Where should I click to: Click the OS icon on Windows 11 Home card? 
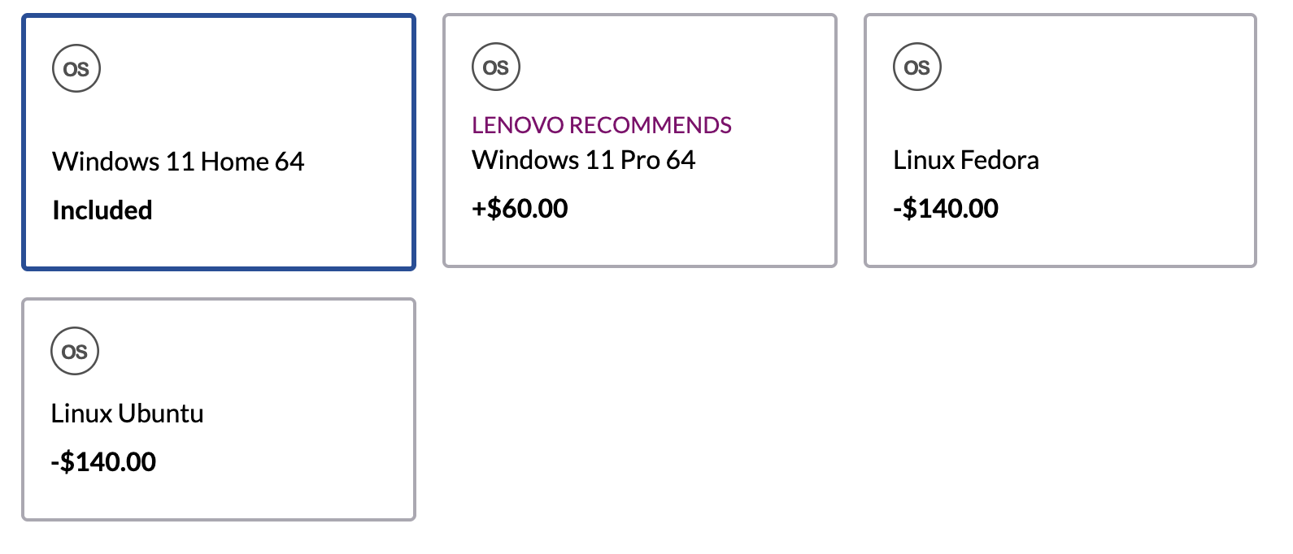pos(76,69)
